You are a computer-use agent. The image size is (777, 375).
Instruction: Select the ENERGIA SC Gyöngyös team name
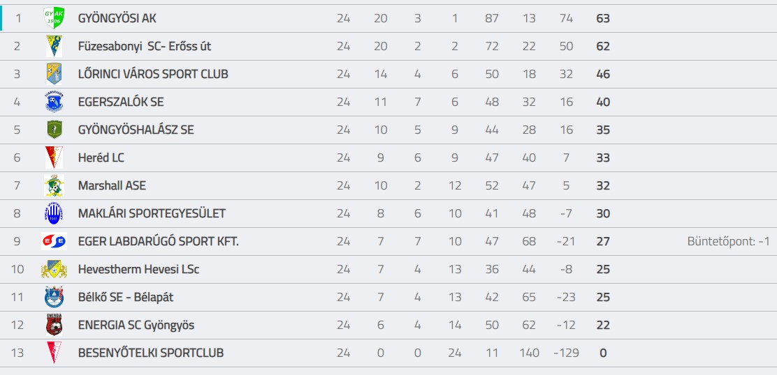click(136, 326)
